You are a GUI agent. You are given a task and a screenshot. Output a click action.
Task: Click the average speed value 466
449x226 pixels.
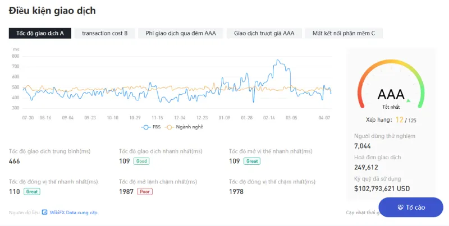click(x=15, y=161)
